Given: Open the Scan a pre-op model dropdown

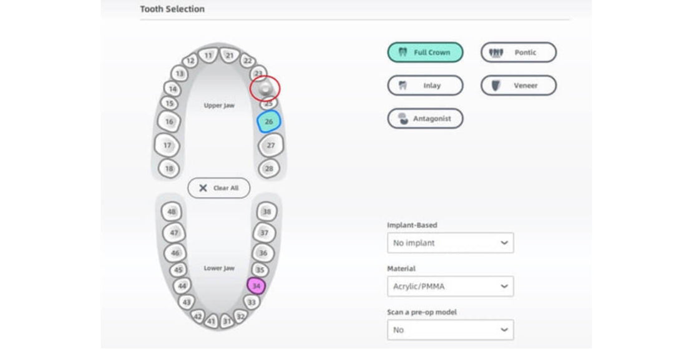Looking at the screenshot, I should click(x=450, y=330).
